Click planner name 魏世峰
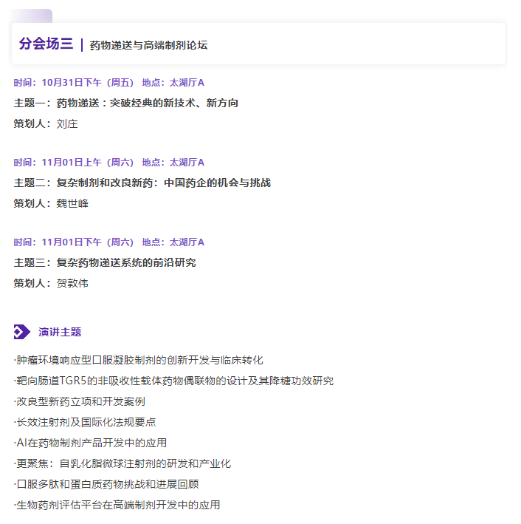Image resolution: width=521 pixels, height=524 pixels. (72, 203)
